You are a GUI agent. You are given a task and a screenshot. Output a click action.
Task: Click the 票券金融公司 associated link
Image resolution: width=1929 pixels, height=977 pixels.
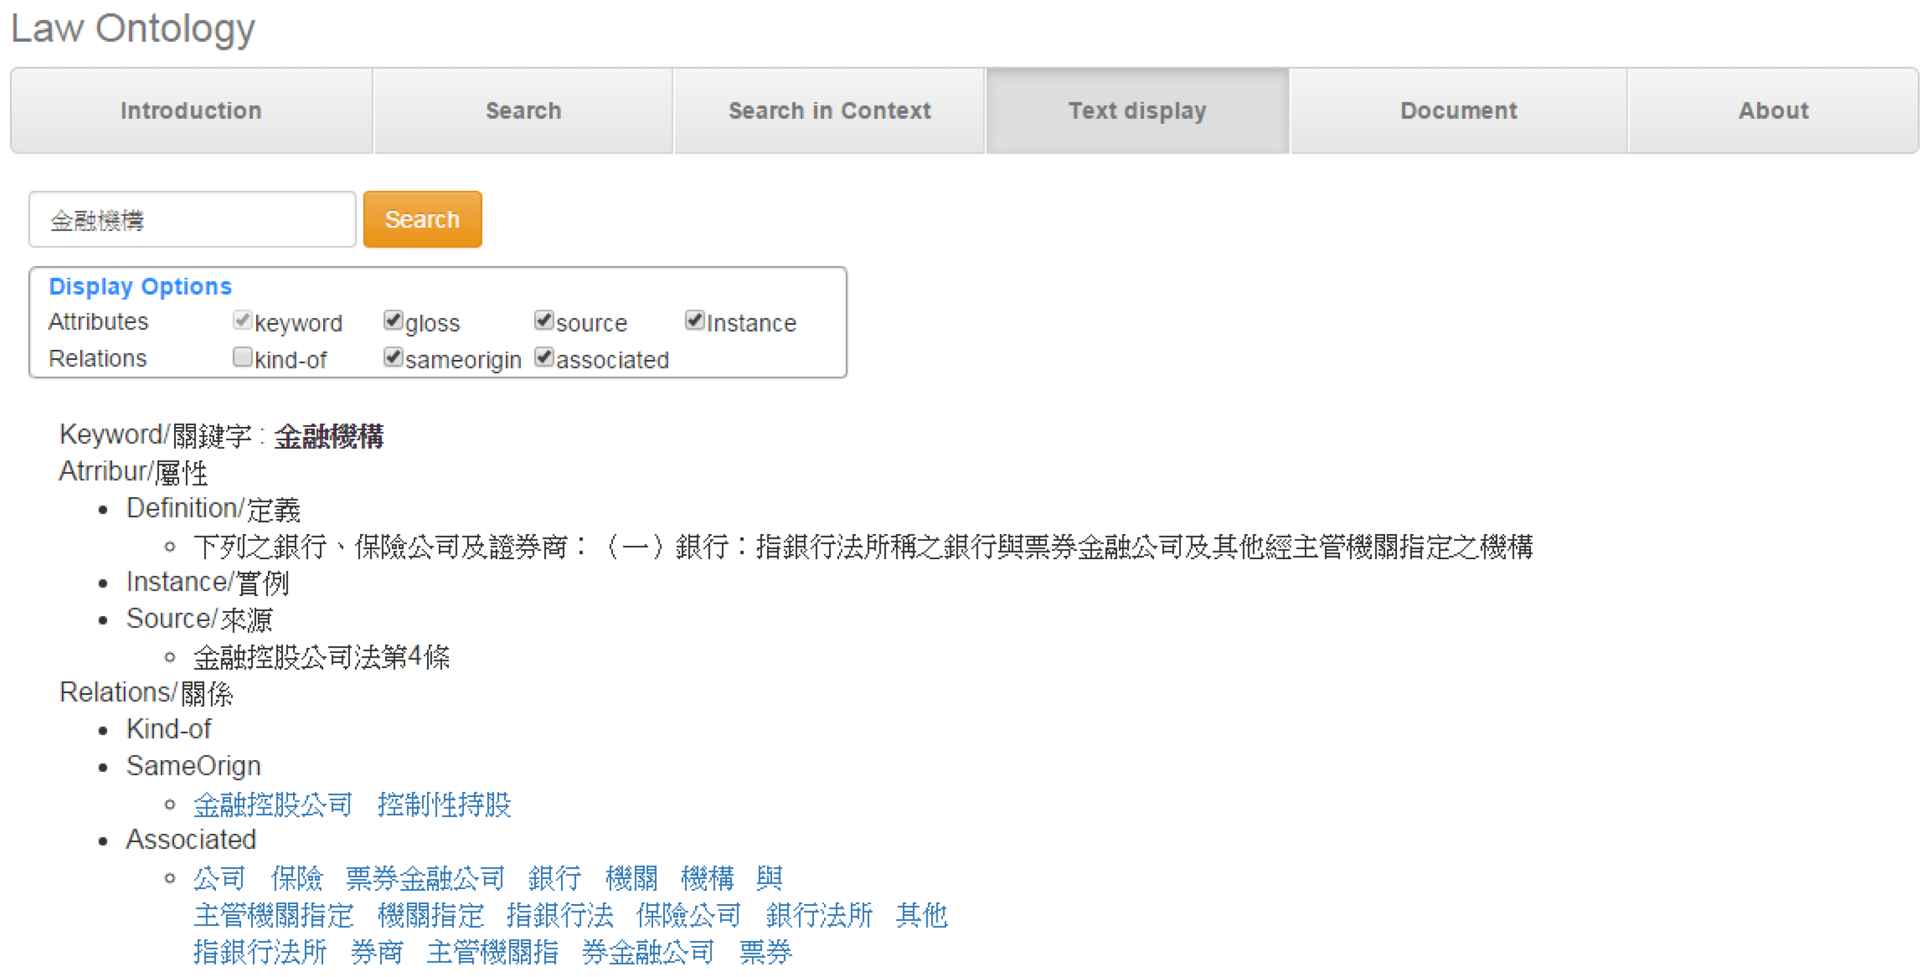tap(424, 877)
